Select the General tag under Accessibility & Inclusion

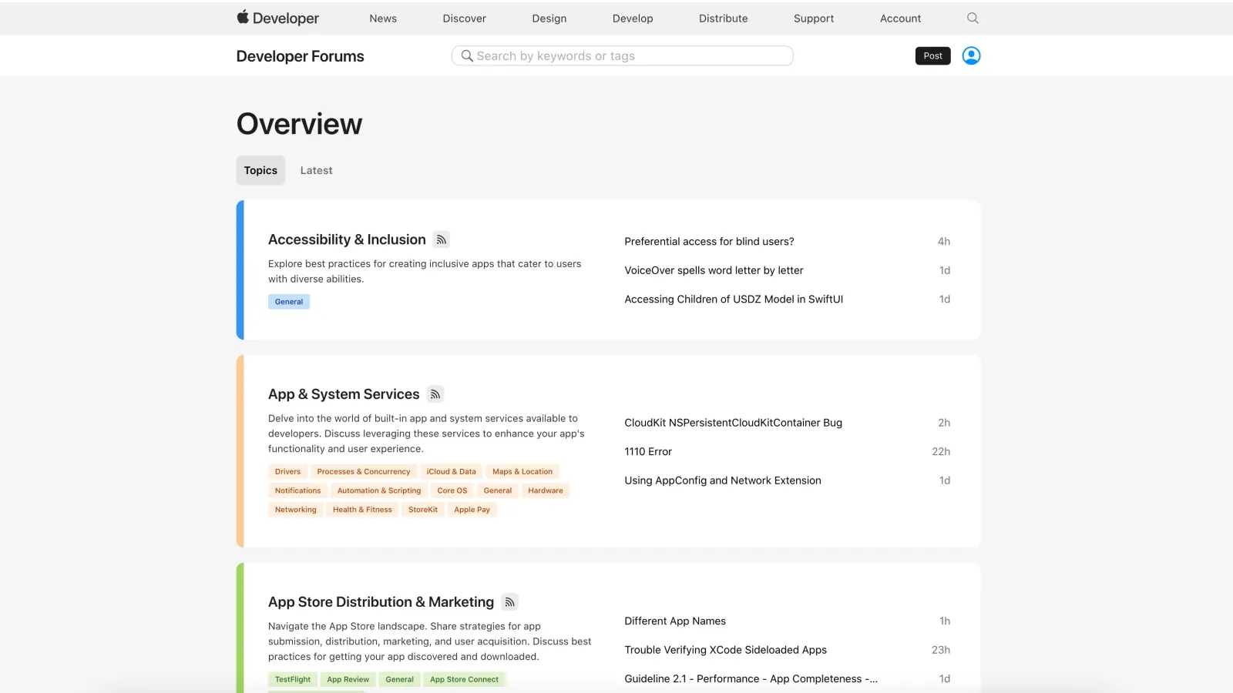[289, 302]
